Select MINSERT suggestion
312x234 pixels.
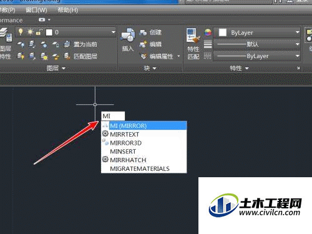click(x=144, y=152)
